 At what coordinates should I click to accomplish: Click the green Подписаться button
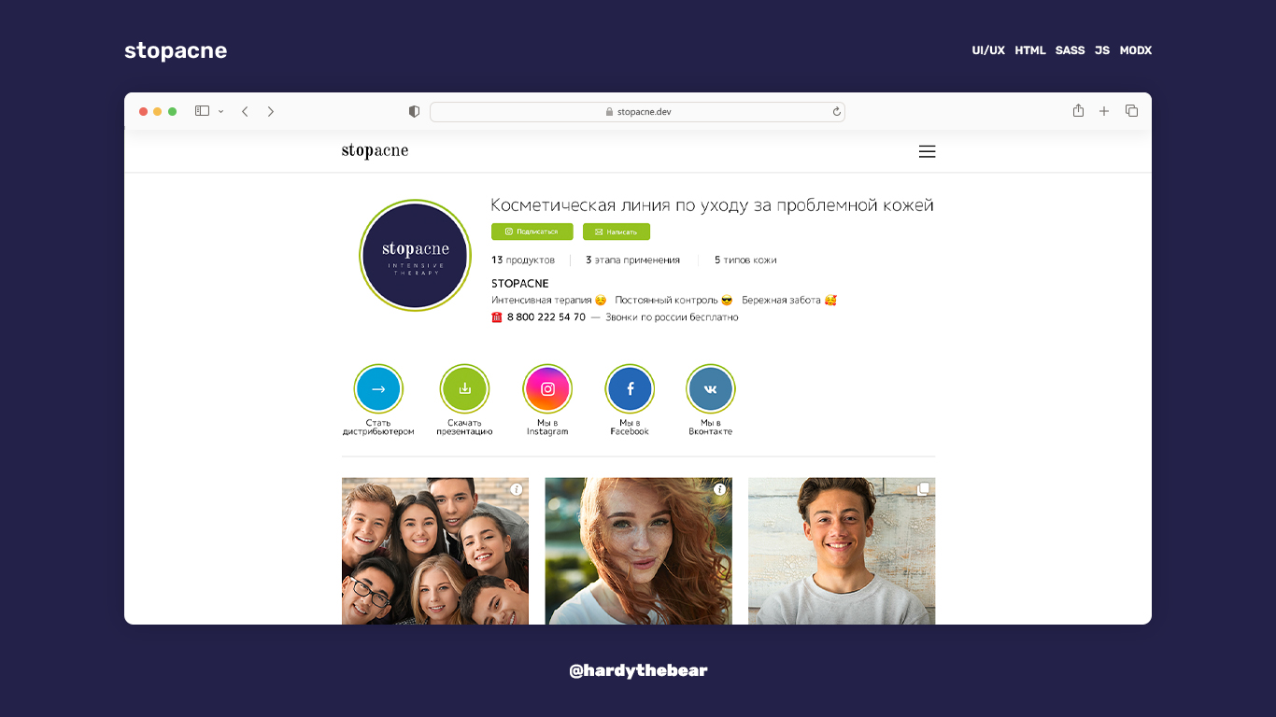pos(532,232)
